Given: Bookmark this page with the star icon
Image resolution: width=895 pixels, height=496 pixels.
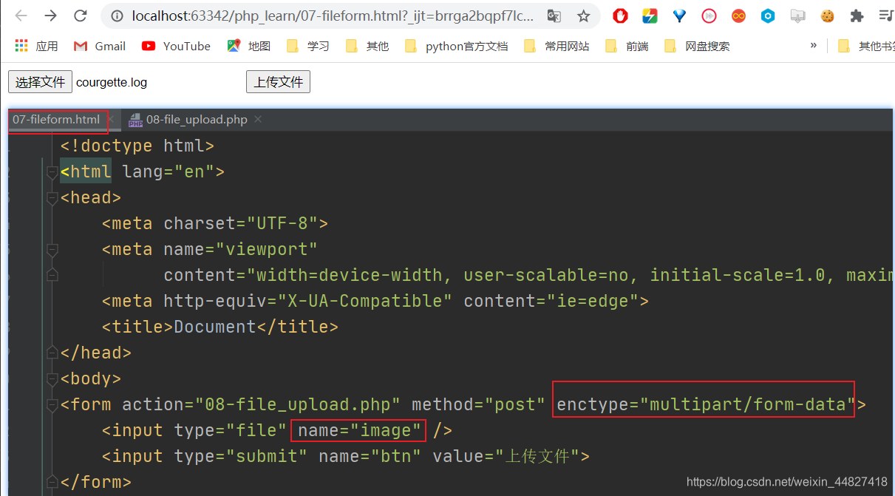Looking at the screenshot, I should point(583,16).
